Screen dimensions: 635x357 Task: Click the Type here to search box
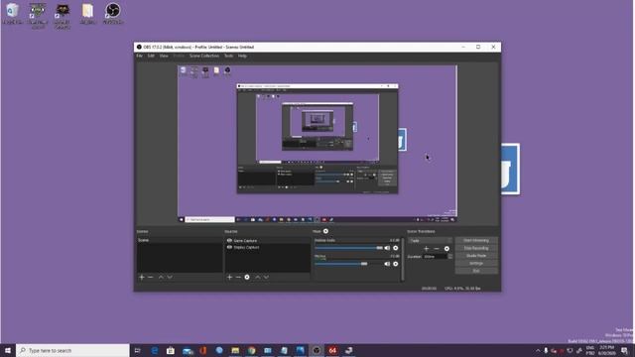pos(72,350)
